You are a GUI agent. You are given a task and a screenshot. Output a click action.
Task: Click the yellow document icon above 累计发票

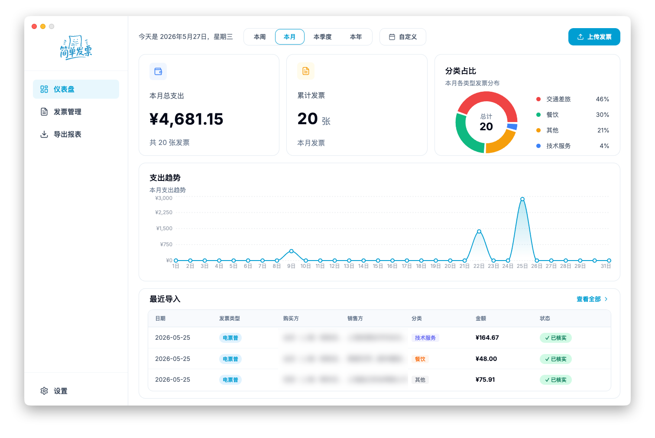click(x=306, y=71)
